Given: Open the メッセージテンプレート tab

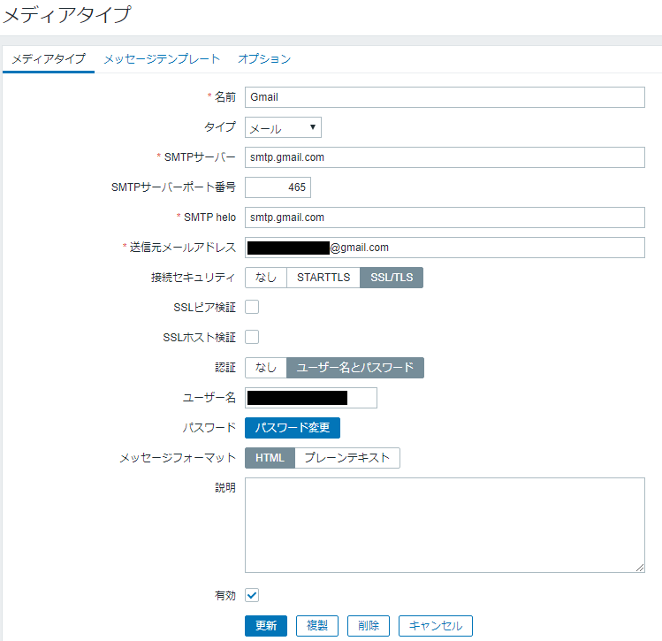Looking at the screenshot, I should coord(162,58).
